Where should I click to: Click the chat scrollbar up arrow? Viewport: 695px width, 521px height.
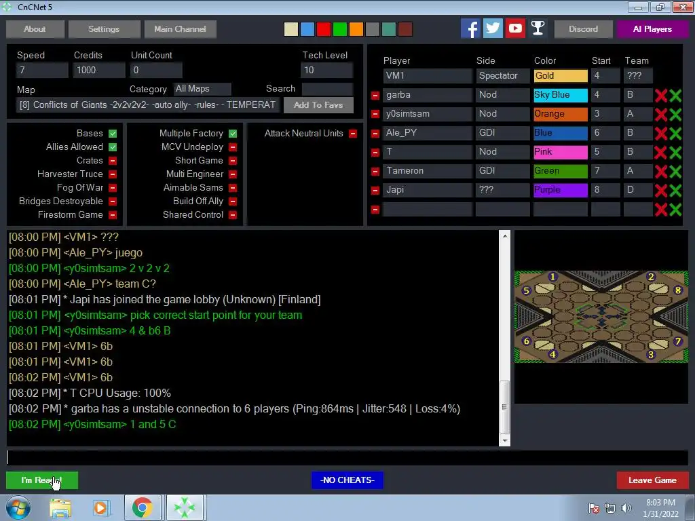coord(505,235)
